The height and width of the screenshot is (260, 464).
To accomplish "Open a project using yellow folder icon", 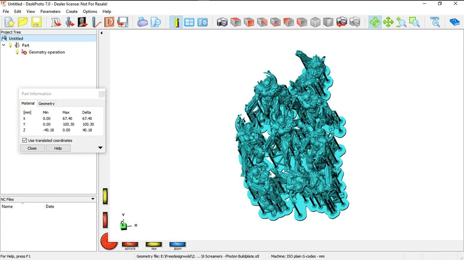I will coord(23,22).
